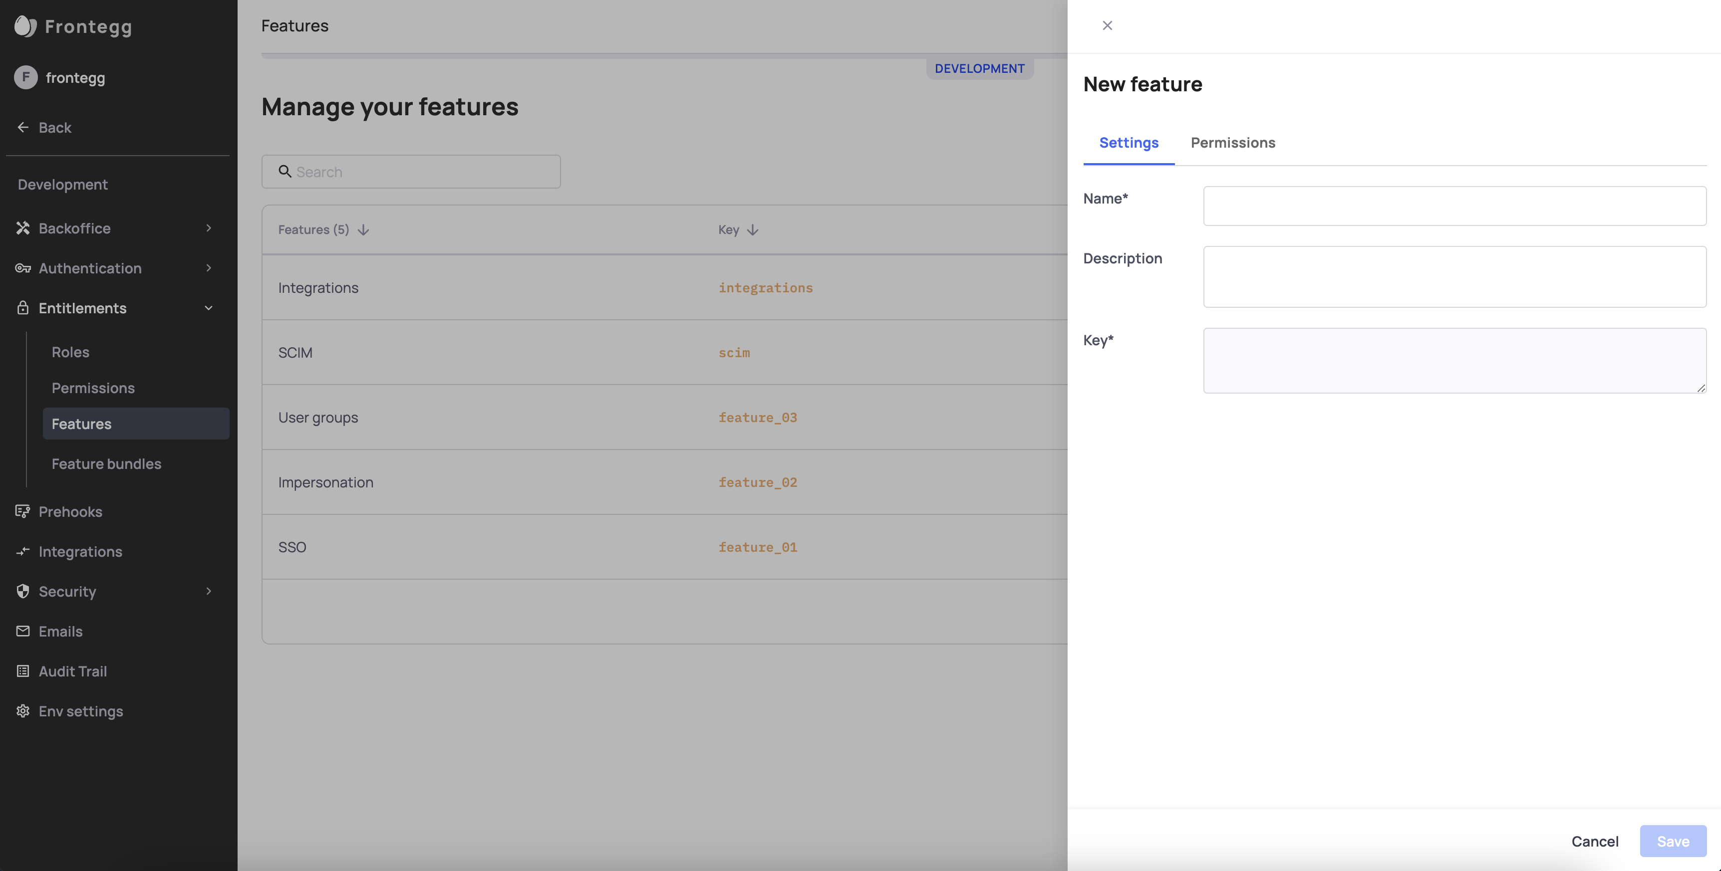
Task: Click the Emails envelope icon
Action: tap(23, 631)
